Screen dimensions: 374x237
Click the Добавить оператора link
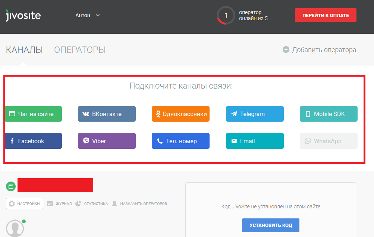tap(324, 50)
